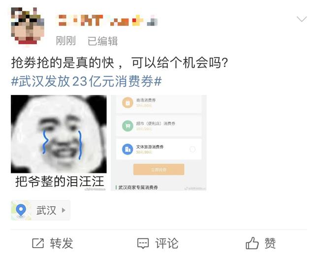The height and width of the screenshot is (257, 315).
Task: Click the orange claim coupon button
Action: coord(158,169)
